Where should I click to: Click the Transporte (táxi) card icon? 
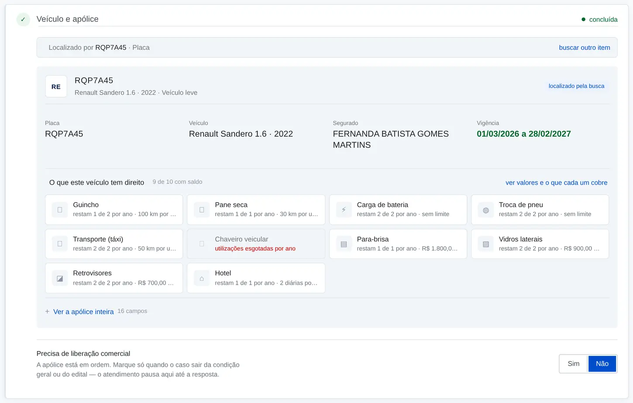click(x=60, y=244)
